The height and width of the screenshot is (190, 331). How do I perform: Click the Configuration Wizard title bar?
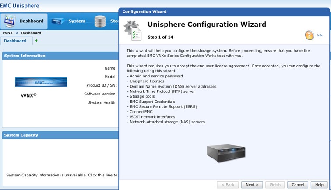coord(224,12)
